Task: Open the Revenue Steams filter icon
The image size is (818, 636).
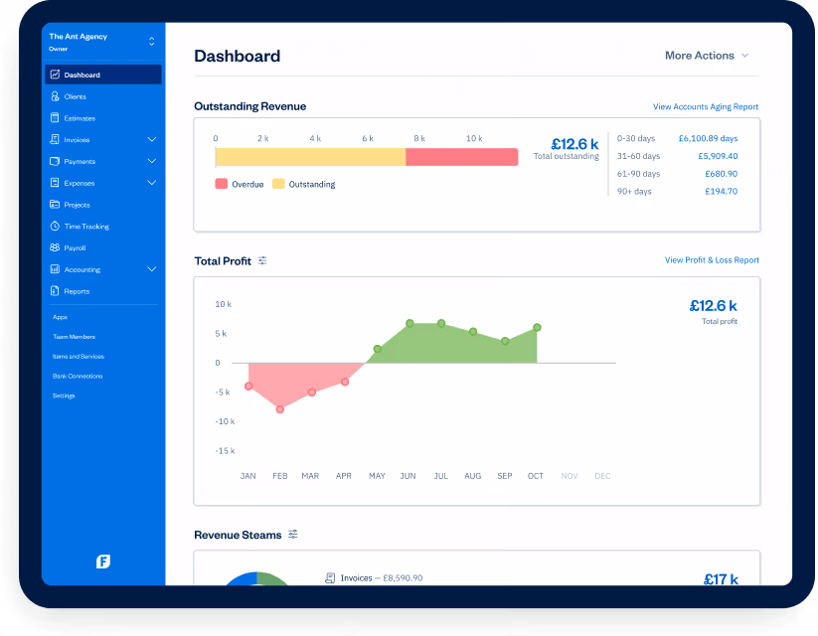Action: [x=292, y=535]
